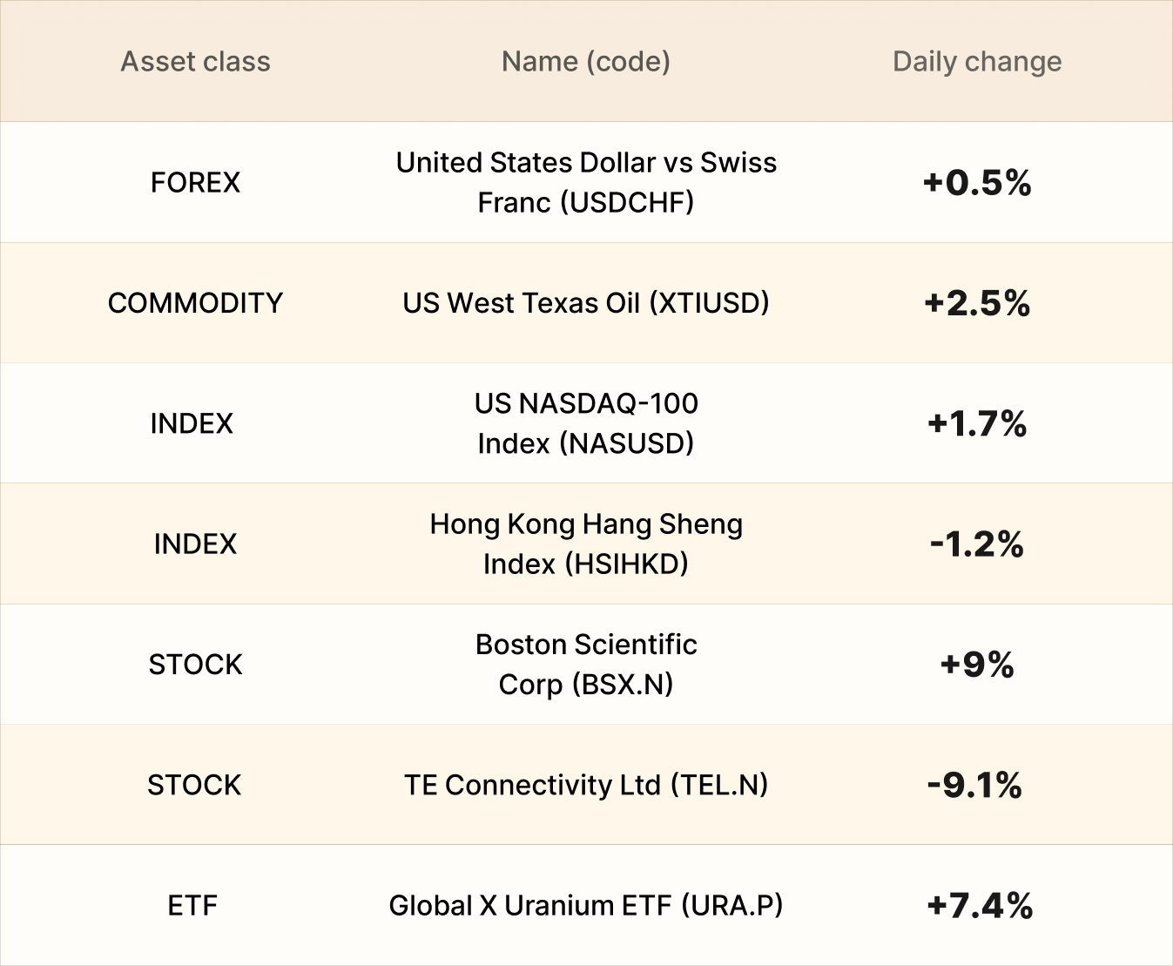Click the +0.5% daily change value
1173x966 pixels.
point(977,182)
